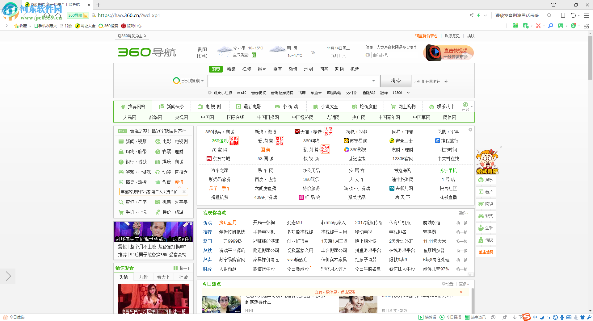This screenshot has width=593, height=321.
Task: Open the undo arrow dropdown
Action: pos(578,16)
